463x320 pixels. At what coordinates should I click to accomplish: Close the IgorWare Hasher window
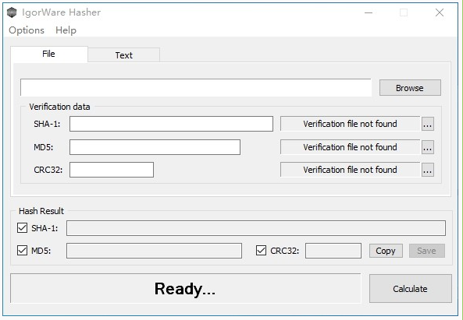pos(440,12)
